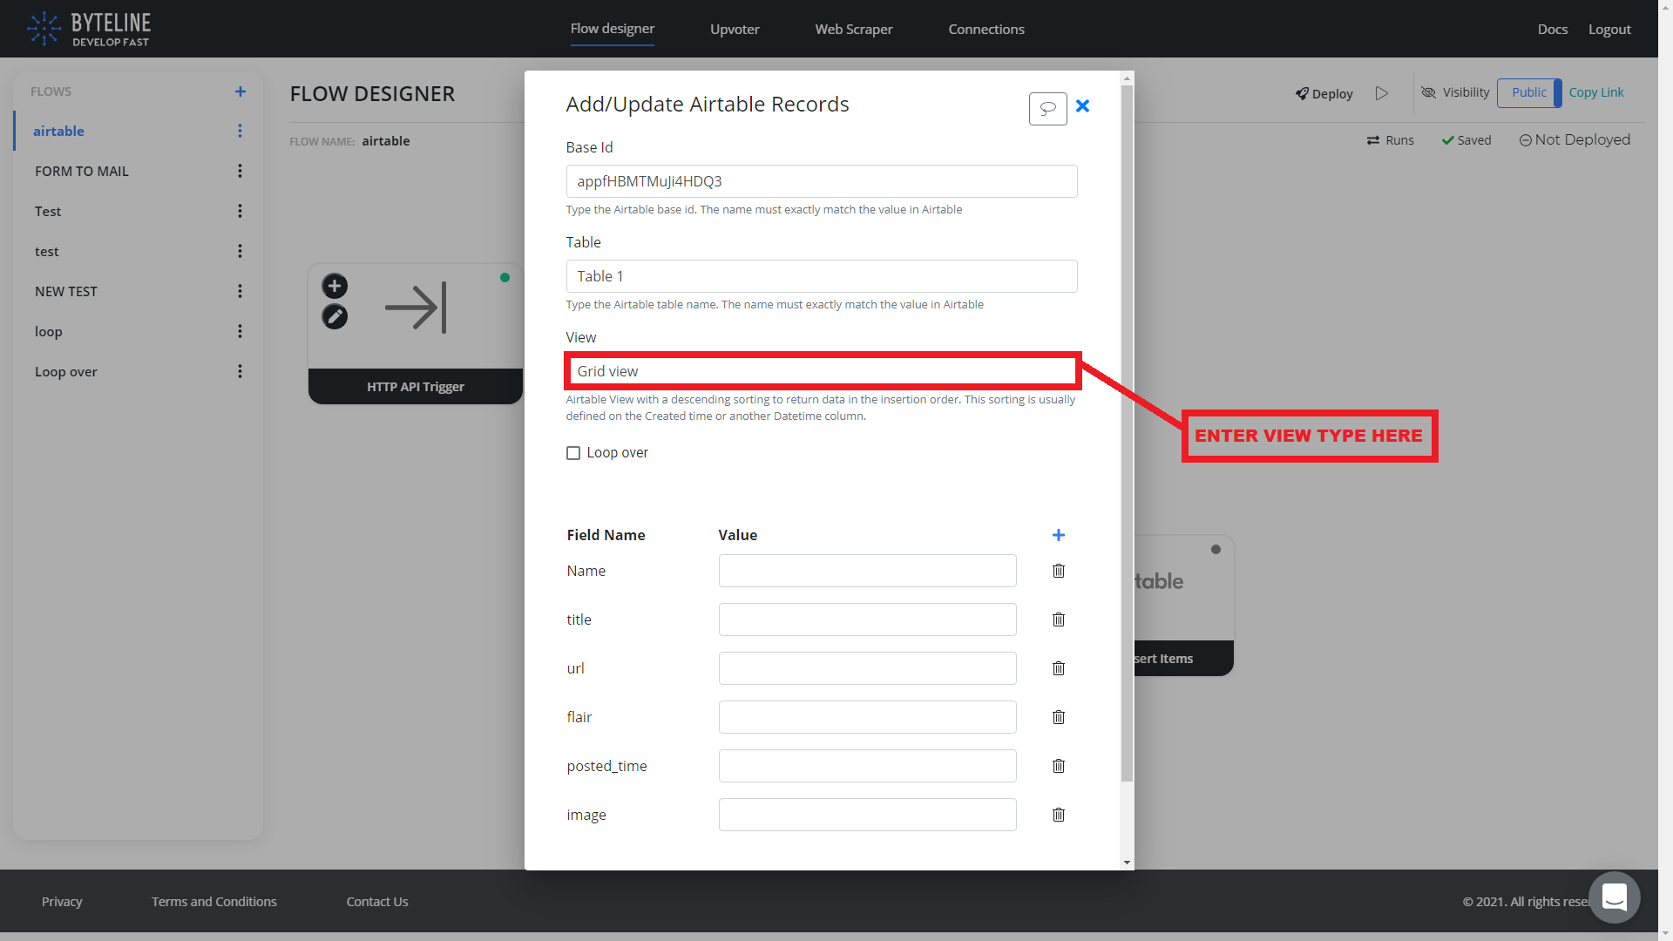Viewport: 1673px width, 941px height.
Task: Open Terms and Conditions
Action: [214, 901]
